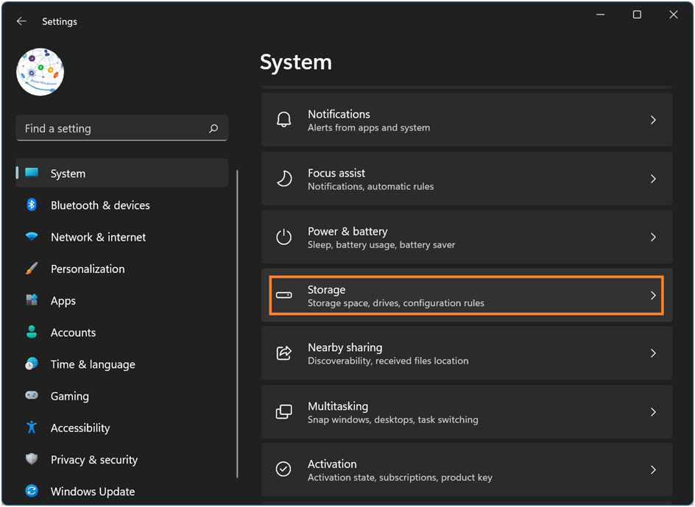This screenshot has height=507, width=695.
Task: Open the Notifications title text
Action: point(339,114)
